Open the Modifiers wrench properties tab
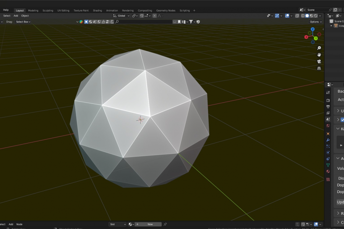Viewport: 344px width, 229px height. point(328,140)
